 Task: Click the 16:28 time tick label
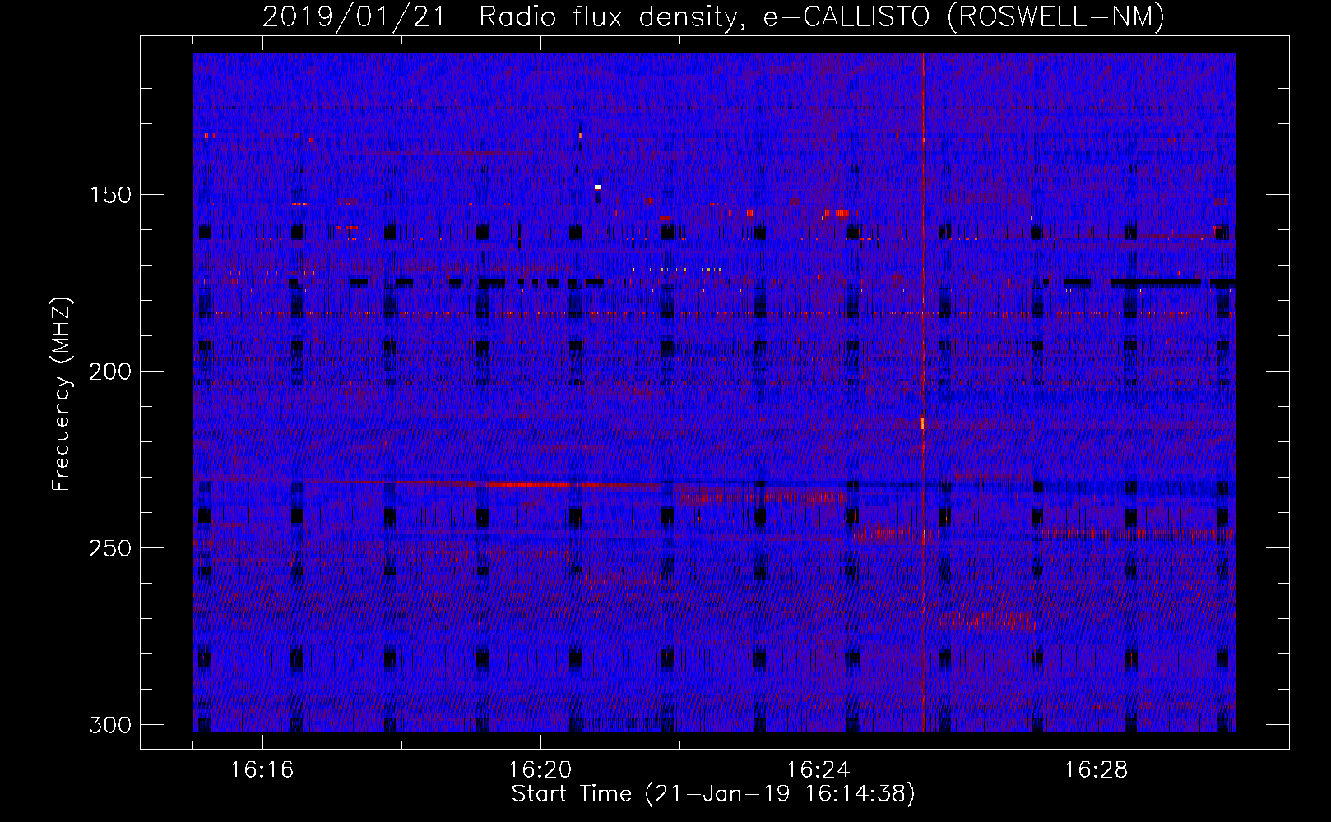[1096, 770]
